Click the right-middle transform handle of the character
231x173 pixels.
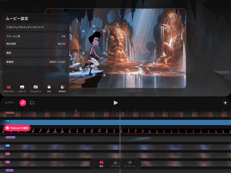click(104, 53)
